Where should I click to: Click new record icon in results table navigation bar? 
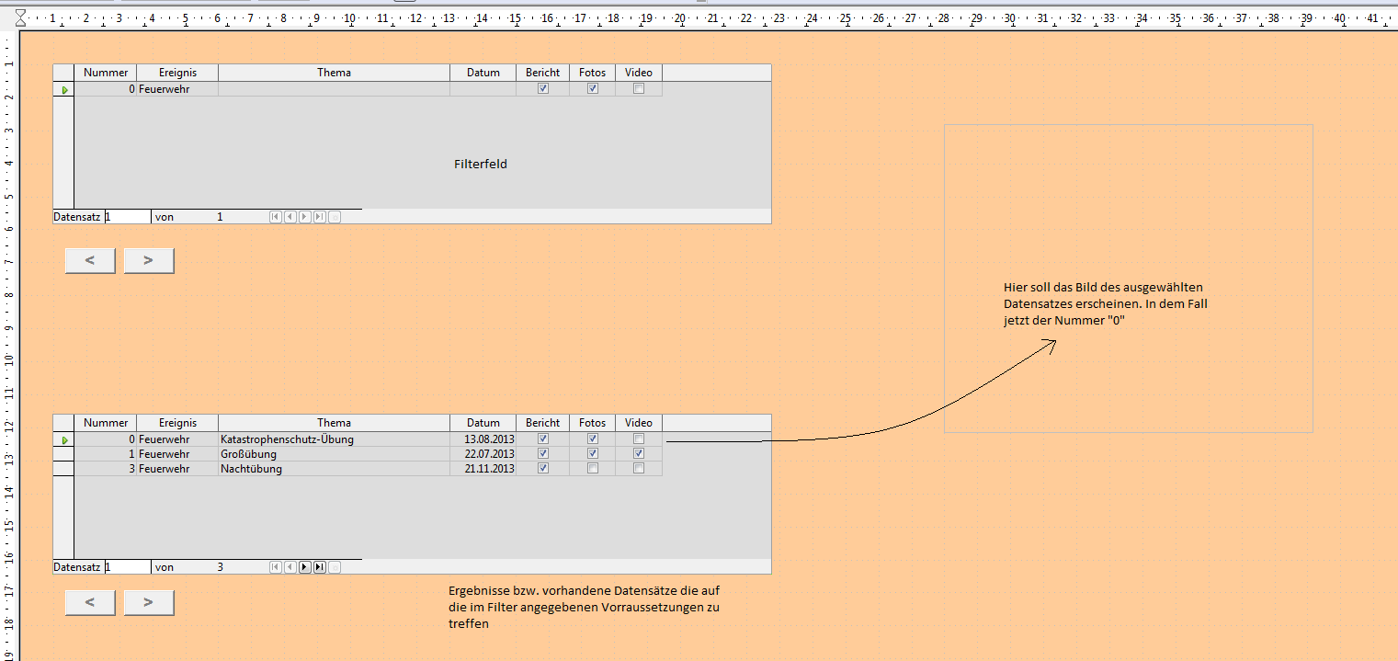(335, 567)
